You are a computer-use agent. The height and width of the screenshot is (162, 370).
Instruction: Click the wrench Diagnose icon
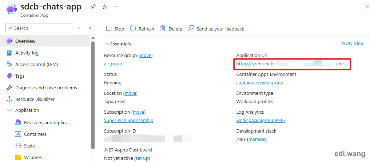coord(9,88)
